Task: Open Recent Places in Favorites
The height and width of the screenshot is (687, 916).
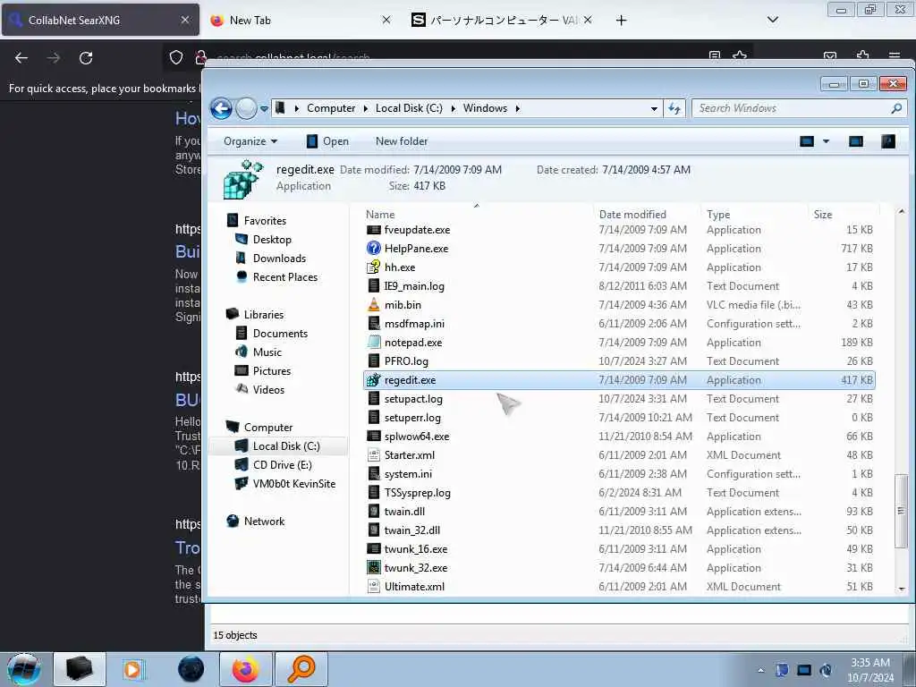Action: click(x=285, y=277)
